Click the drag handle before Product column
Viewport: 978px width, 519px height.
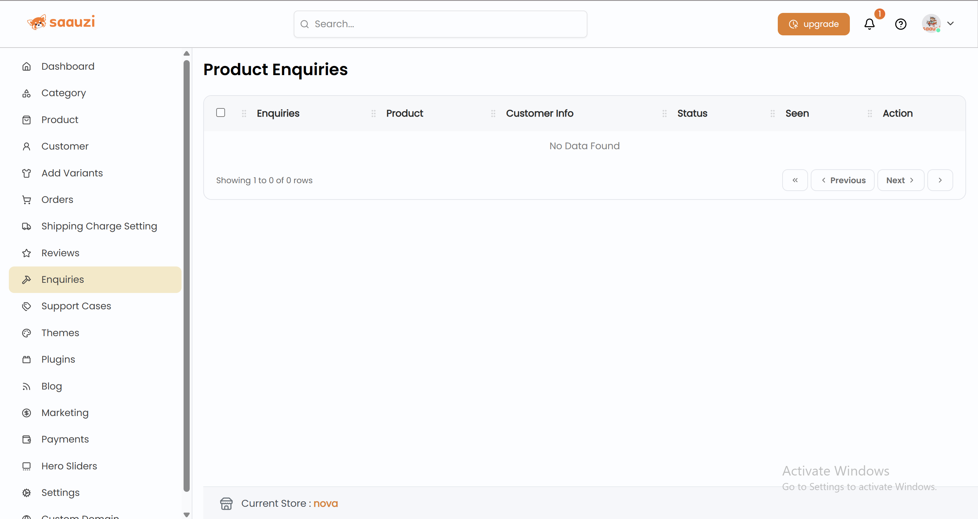(374, 114)
